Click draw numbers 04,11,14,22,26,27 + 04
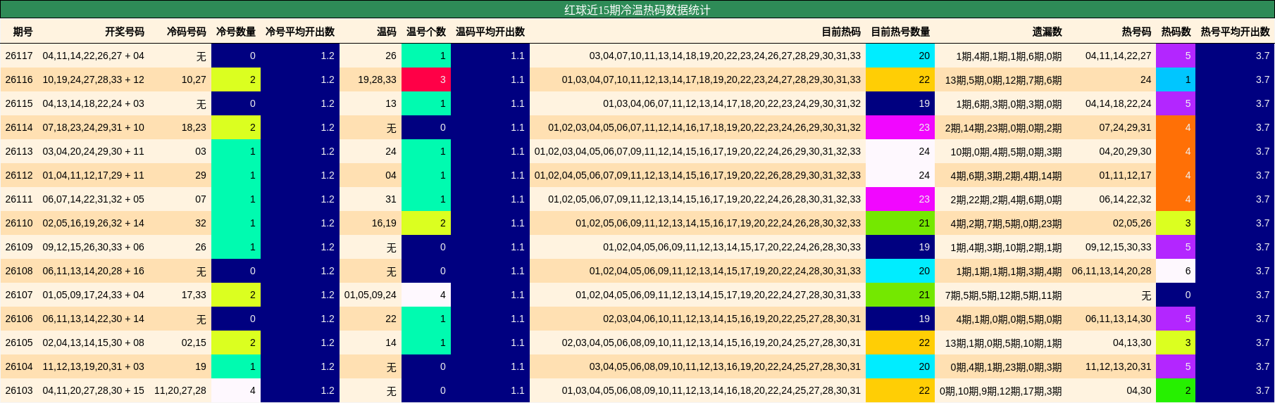Screen dimensions: 1275x403 [94, 56]
